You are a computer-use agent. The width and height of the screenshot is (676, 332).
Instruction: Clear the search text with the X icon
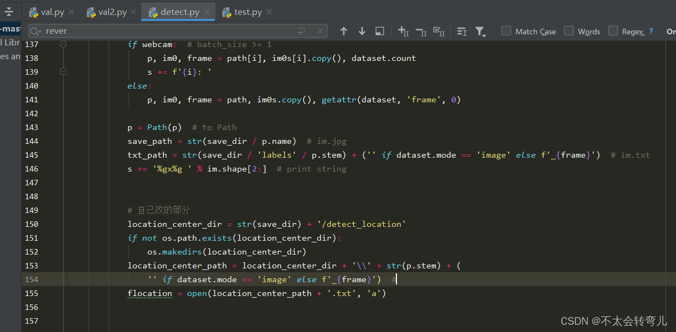pos(320,31)
